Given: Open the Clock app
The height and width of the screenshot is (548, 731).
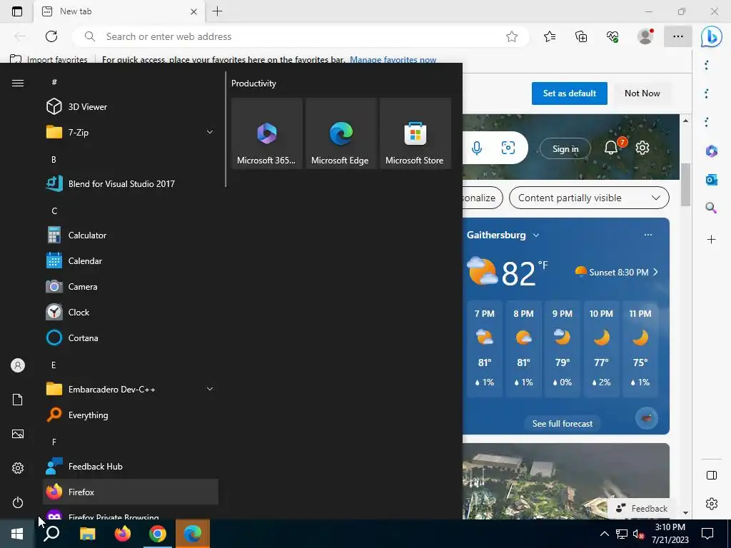Looking at the screenshot, I should [131, 313].
